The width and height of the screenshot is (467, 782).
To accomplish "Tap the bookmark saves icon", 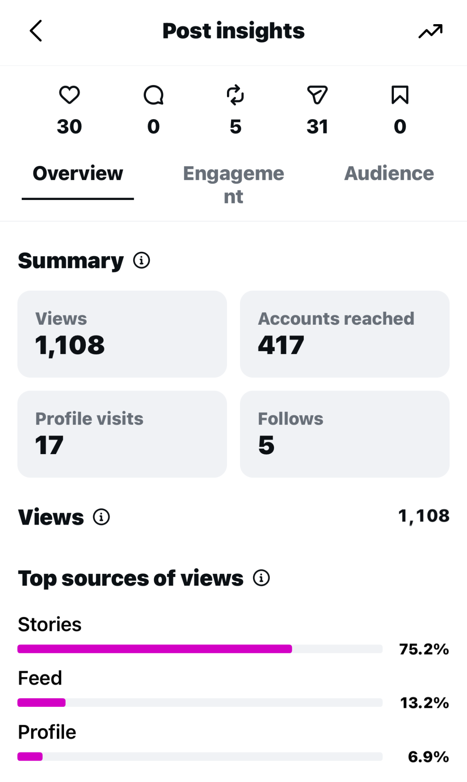I will point(400,95).
